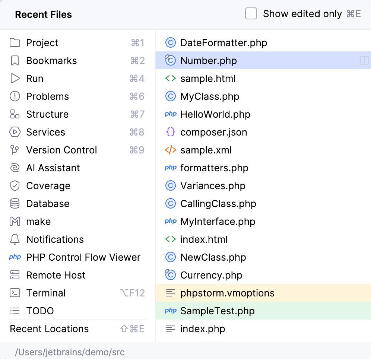371x359 pixels.
Task: Open the highlighted phpstorm.vmoptions file
Action: [227, 293]
